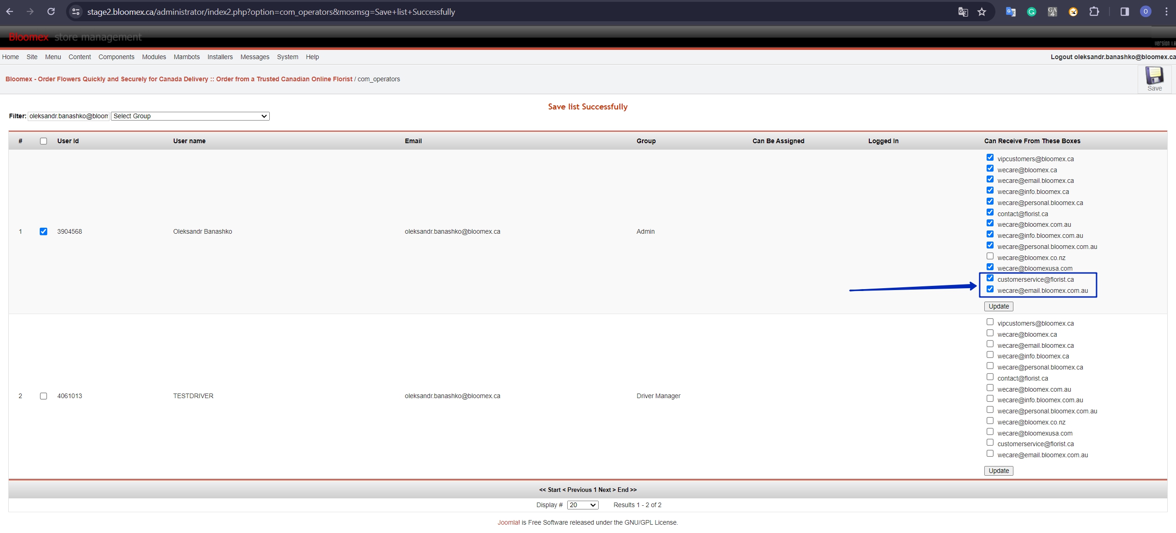Open the Site menu

32,57
